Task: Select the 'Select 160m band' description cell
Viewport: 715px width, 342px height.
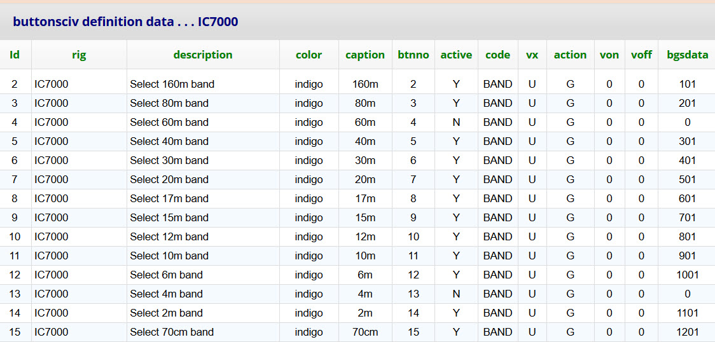Action: point(172,85)
